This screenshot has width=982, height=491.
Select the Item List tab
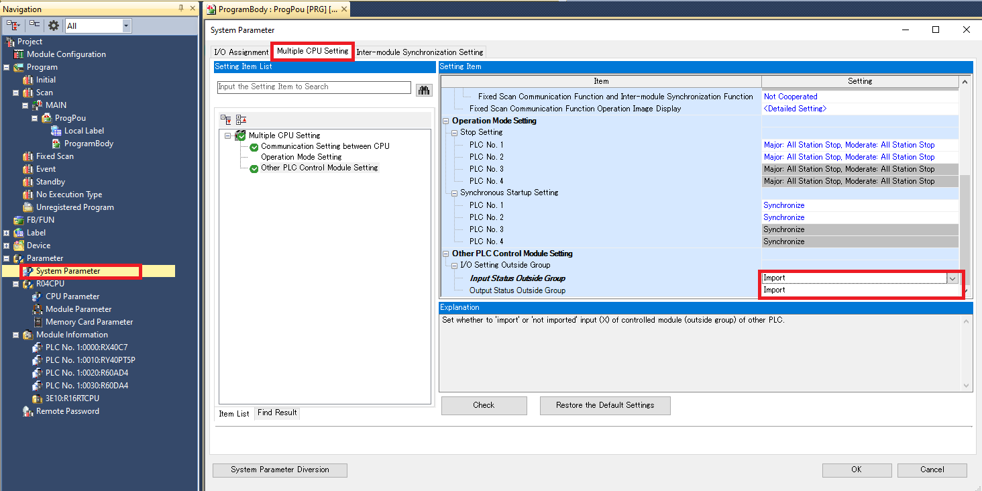click(x=234, y=414)
